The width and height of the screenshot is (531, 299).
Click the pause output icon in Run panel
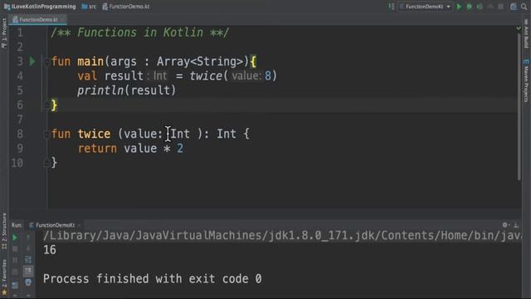pyautogui.click(x=15, y=260)
